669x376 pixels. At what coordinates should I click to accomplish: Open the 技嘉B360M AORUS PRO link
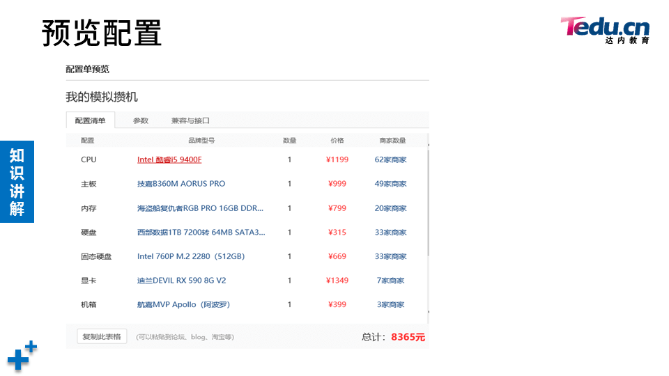point(181,184)
